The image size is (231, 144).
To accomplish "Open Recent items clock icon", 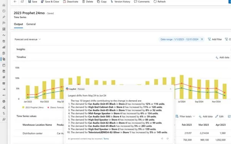I will pyautogui.click(x=4, y=11).
